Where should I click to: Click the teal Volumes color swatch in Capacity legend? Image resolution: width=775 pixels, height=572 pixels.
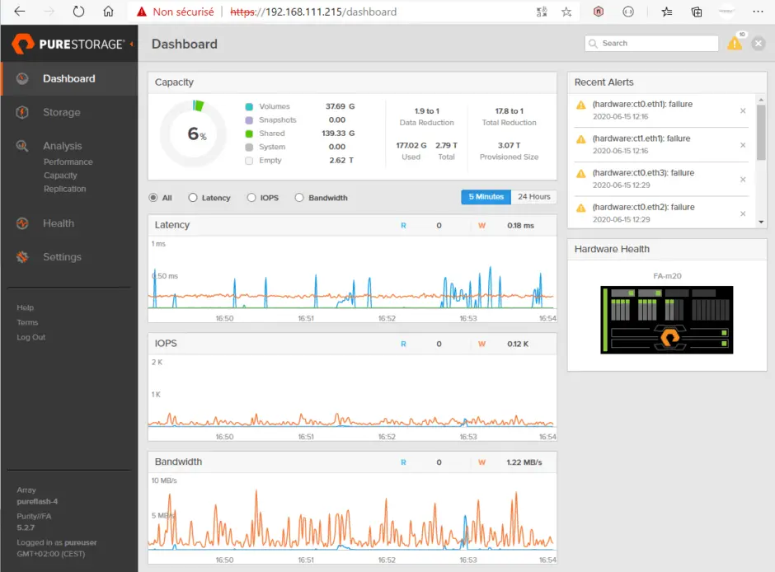[x=249, y=105]
